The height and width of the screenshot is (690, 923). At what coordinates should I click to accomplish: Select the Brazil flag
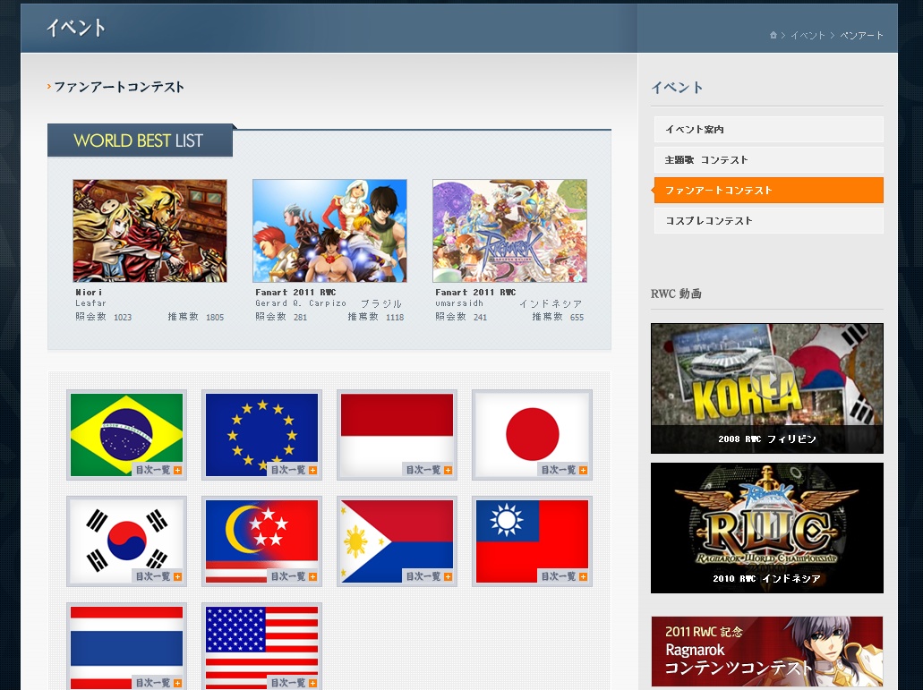click(x=126, y=435)
